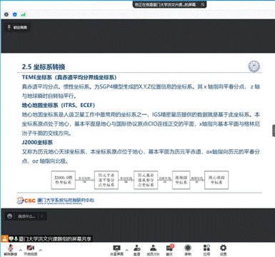This screenshot has width=275, height=257.
Task: Click CSC 厦门大学系统与控制研究中心 logo
Action: 55,201
